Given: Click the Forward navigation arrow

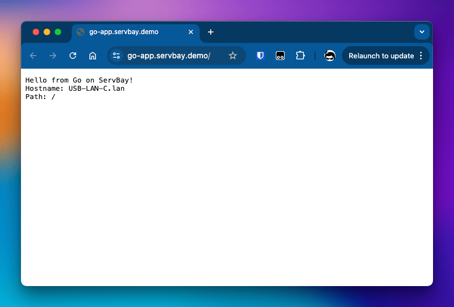Looking at the screenshot, I should pos(53,56).
